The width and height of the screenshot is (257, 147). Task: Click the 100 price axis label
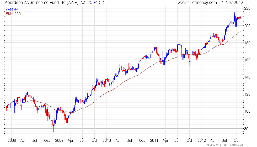click(247, 111)
